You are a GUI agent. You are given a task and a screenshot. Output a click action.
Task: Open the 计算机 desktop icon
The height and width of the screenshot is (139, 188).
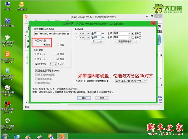[x=7, y=6]
